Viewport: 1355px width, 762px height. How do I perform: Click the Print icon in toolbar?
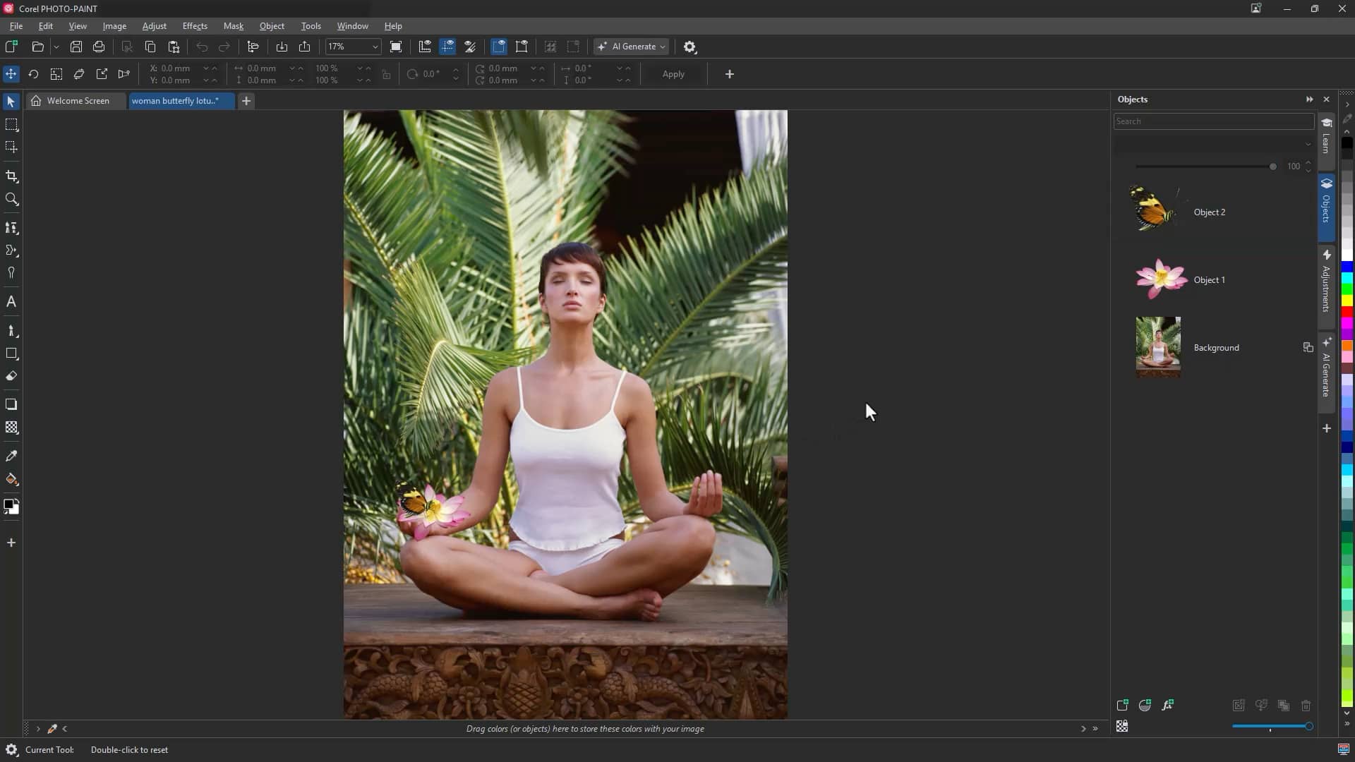click(99, 47)
